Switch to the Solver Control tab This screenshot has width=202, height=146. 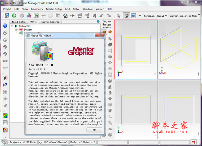(x=50, y=22)
